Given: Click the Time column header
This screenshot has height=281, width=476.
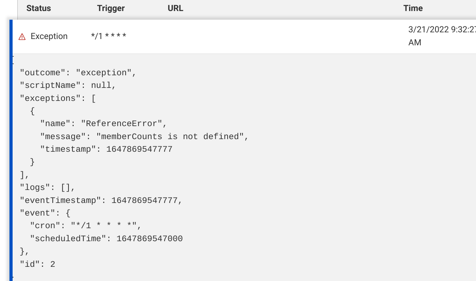Looking at the screenshot, I should pyautogui.click(x=413, y=8).
